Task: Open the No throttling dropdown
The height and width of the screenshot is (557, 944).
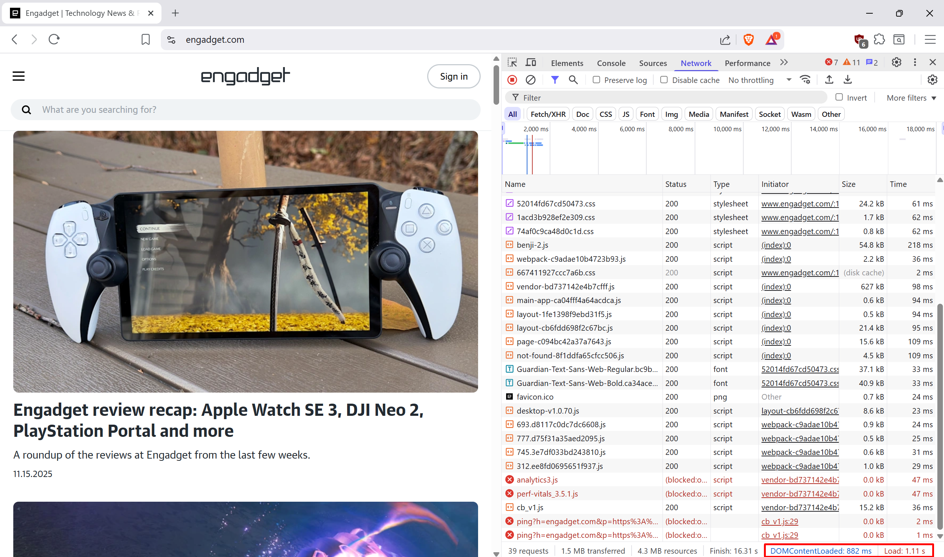Action: coord(760,80)
